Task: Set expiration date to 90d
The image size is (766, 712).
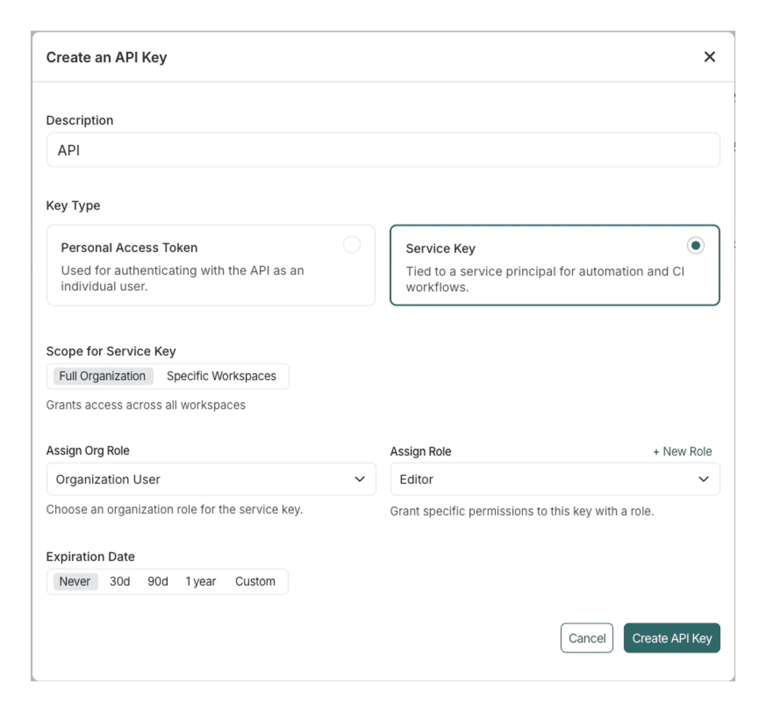Action: pyautogui.click(x=158, y=581)
